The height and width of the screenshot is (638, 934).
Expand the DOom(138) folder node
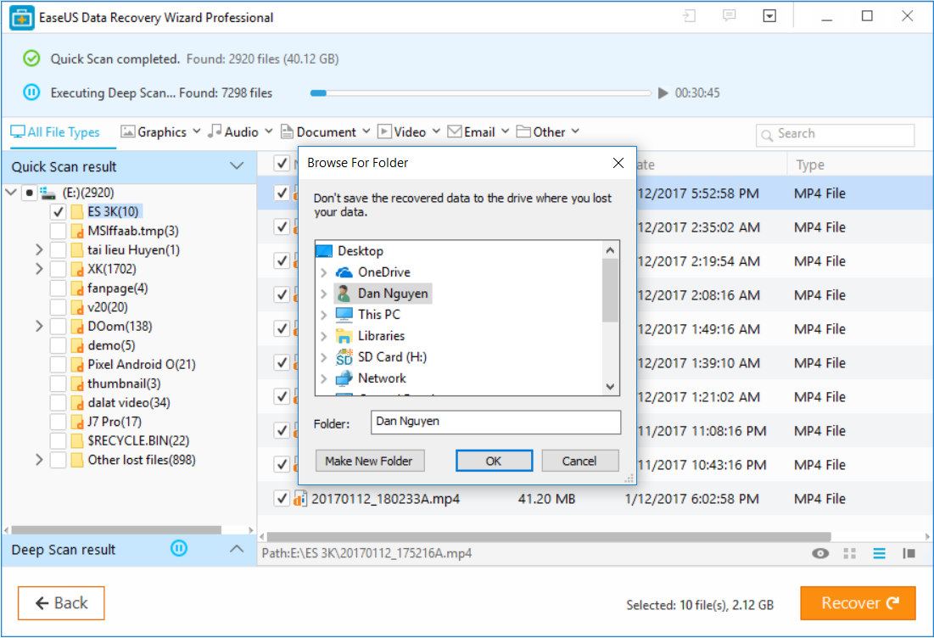pos(39,326)
